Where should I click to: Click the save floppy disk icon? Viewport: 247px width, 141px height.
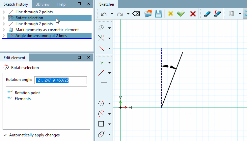click(158, 14)
